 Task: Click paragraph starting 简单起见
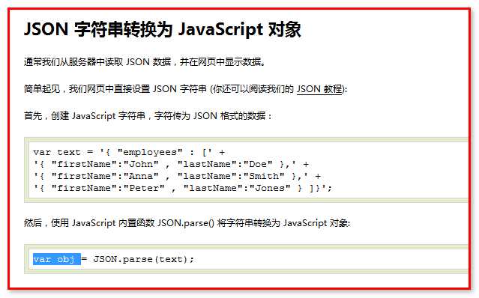(x=185, y=89)
